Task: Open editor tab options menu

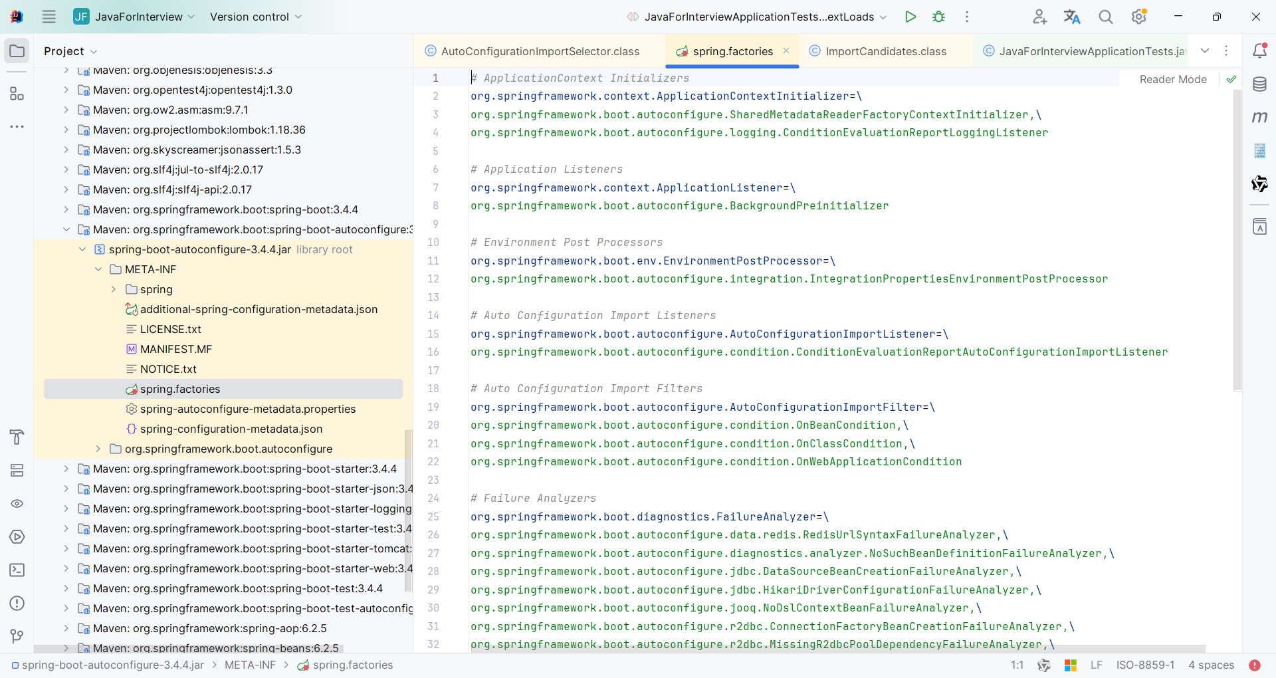Action: [x=1226, y=51]
